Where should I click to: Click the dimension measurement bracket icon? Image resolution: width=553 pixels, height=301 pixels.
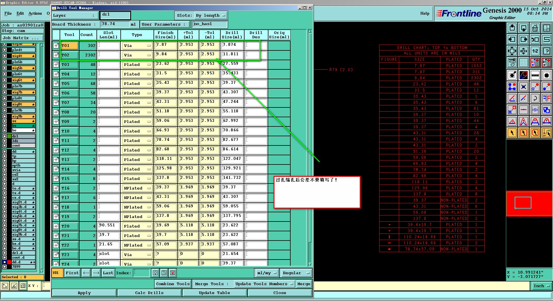tap(535, 110)
